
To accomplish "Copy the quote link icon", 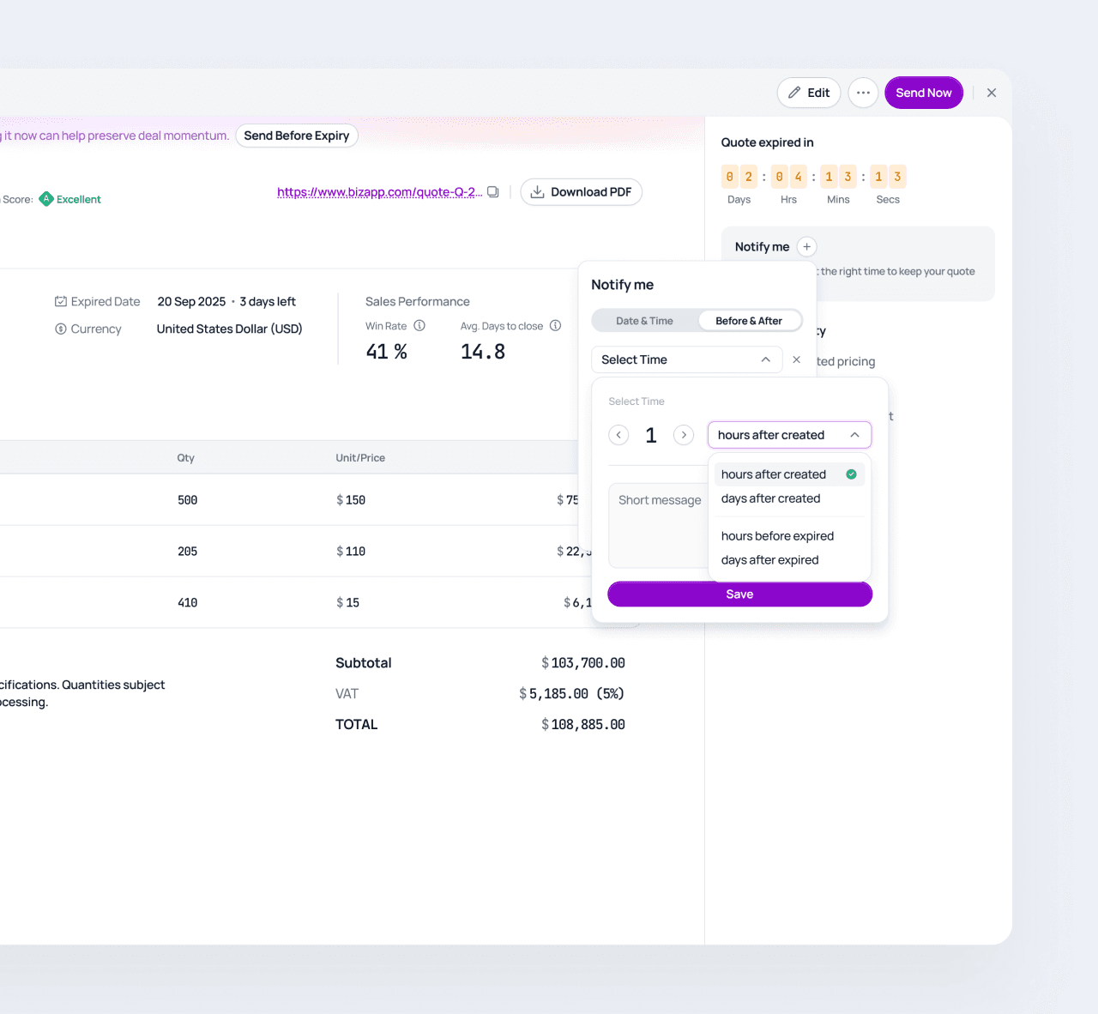I will (x=493, y=192).
